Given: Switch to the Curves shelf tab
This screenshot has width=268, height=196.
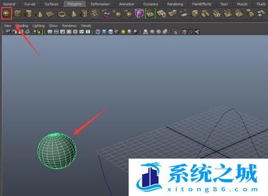Looking at the screenshot, I should coord(30,4).
